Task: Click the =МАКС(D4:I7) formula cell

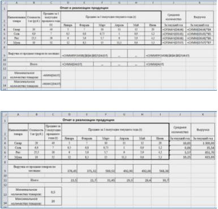Action: 51,84
